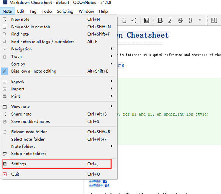
Task: Apply italic formatting from the toolbar
Action: pos(170,21)
